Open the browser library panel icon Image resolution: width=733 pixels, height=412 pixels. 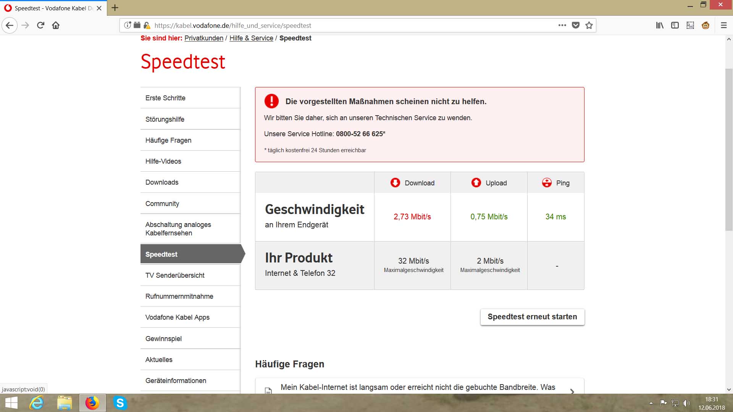(660, 25)
